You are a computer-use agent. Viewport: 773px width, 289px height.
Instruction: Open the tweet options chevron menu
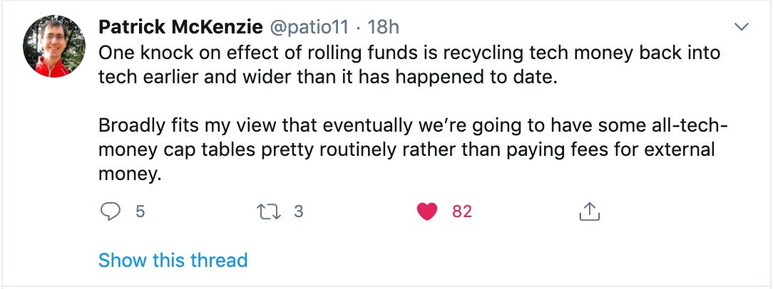tap(742, 28)
